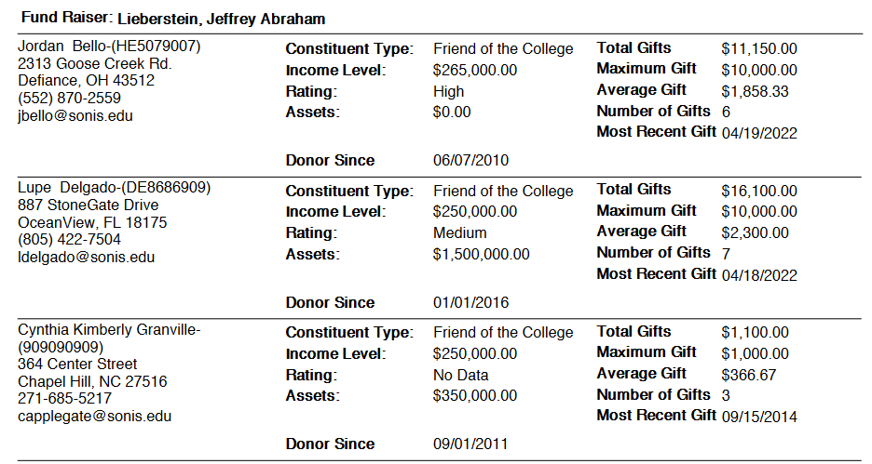Click Granville's Total Gifts value $1,100.00

pyautogui.click(x=755, y=333)
